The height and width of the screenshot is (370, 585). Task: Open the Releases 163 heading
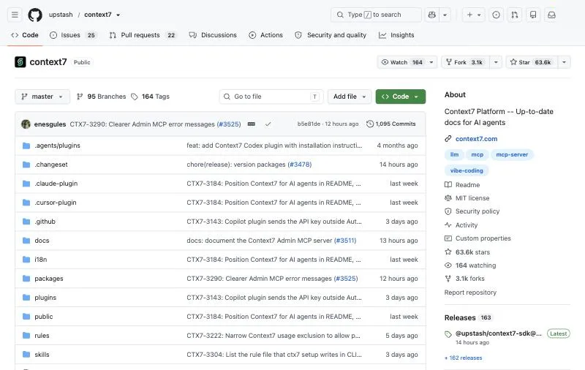pos(467,318)
